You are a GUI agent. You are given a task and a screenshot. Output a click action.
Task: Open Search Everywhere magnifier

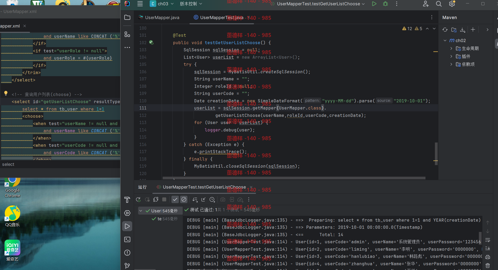[439, 4]
